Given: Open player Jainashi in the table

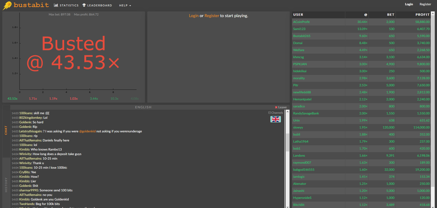Looking at the screenshot, I should pyautogui.click(x=298, y=191).
